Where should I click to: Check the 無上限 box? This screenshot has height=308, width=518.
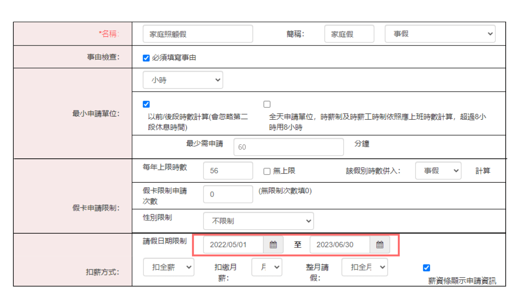click(x=267, y=171)
